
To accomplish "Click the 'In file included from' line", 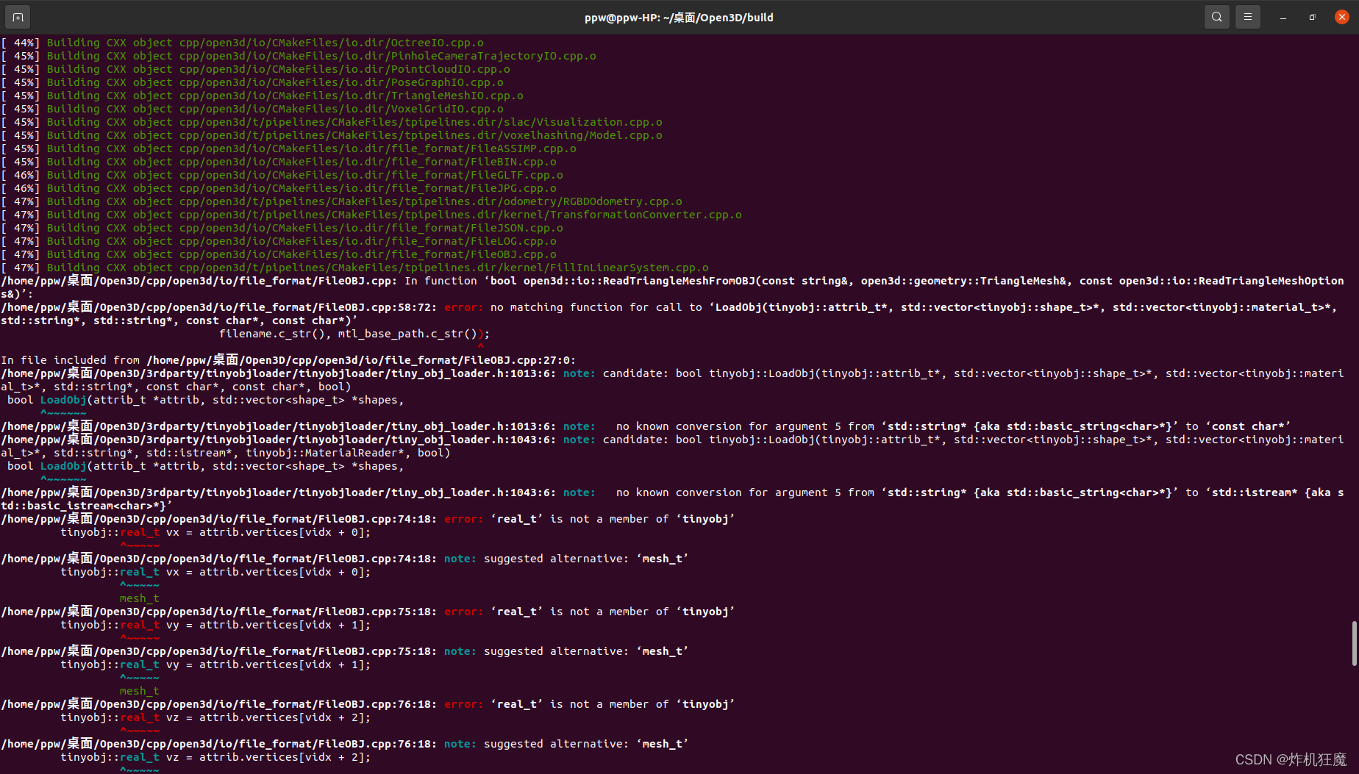I will pos(288,360).
